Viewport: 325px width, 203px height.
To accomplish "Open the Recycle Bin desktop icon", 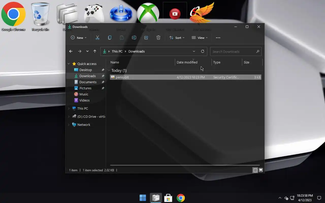I will tap(40, 16).
